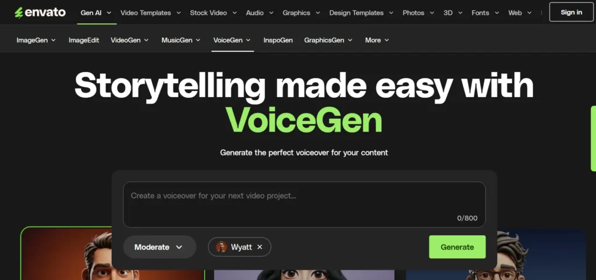Expand the Gen AI menu
This screenshot has height=280, width=596.
(x=96, y=13)
